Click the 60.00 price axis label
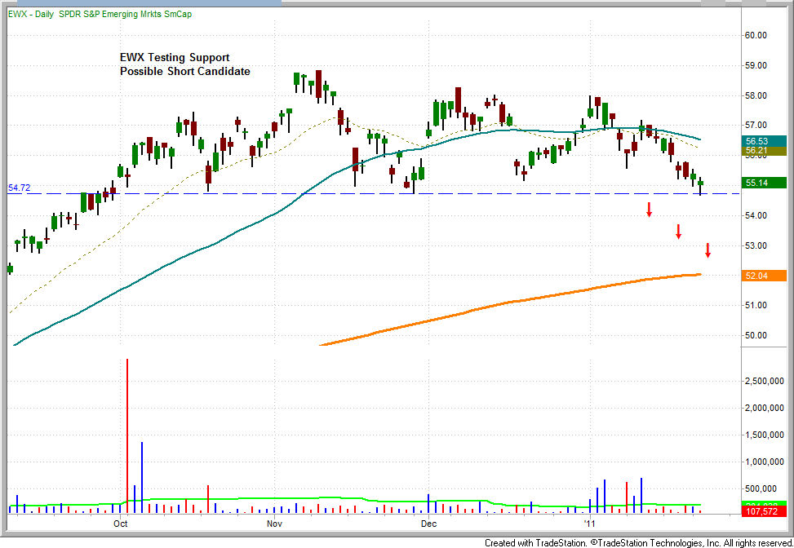 coord(755,35)
